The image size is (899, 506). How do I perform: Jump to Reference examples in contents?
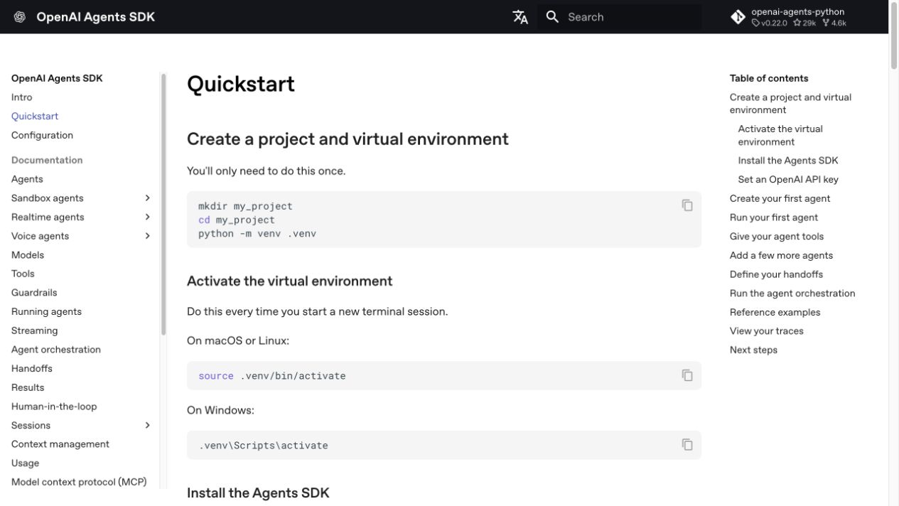coord(775,312)
